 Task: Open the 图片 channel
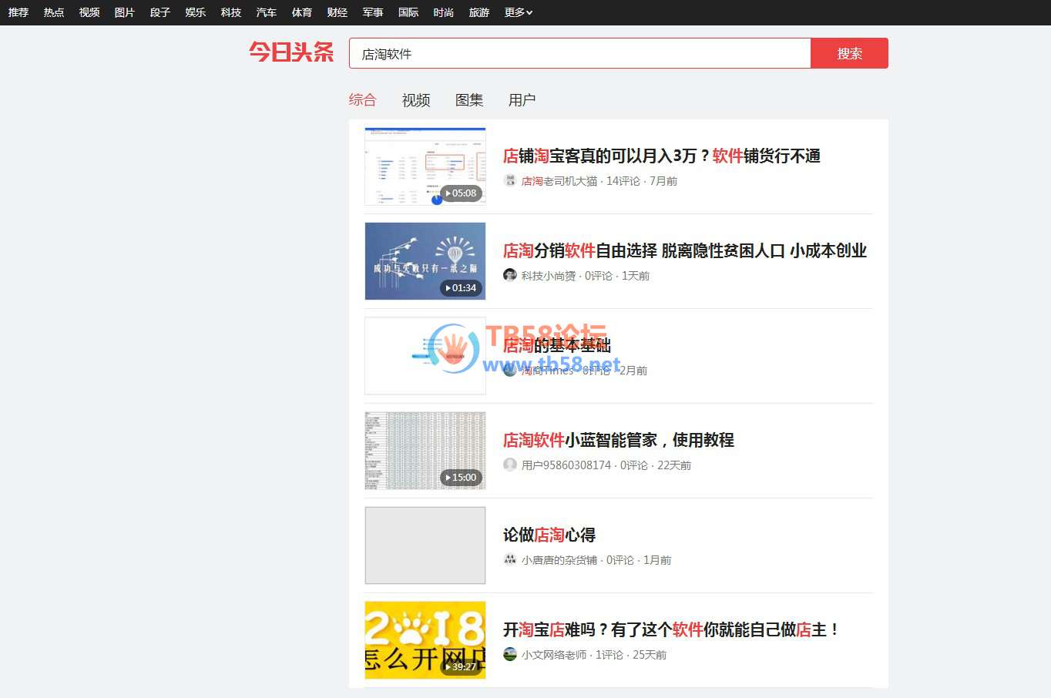click(x=125, y=12)
